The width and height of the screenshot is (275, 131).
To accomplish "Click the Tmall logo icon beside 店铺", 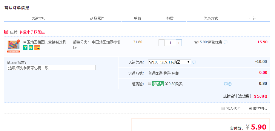I will point(6,32).
